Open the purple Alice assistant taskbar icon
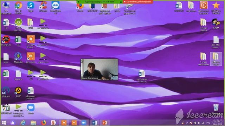This screenshot has width=225, height=126. pyautogui.click(x=13, y=123)
